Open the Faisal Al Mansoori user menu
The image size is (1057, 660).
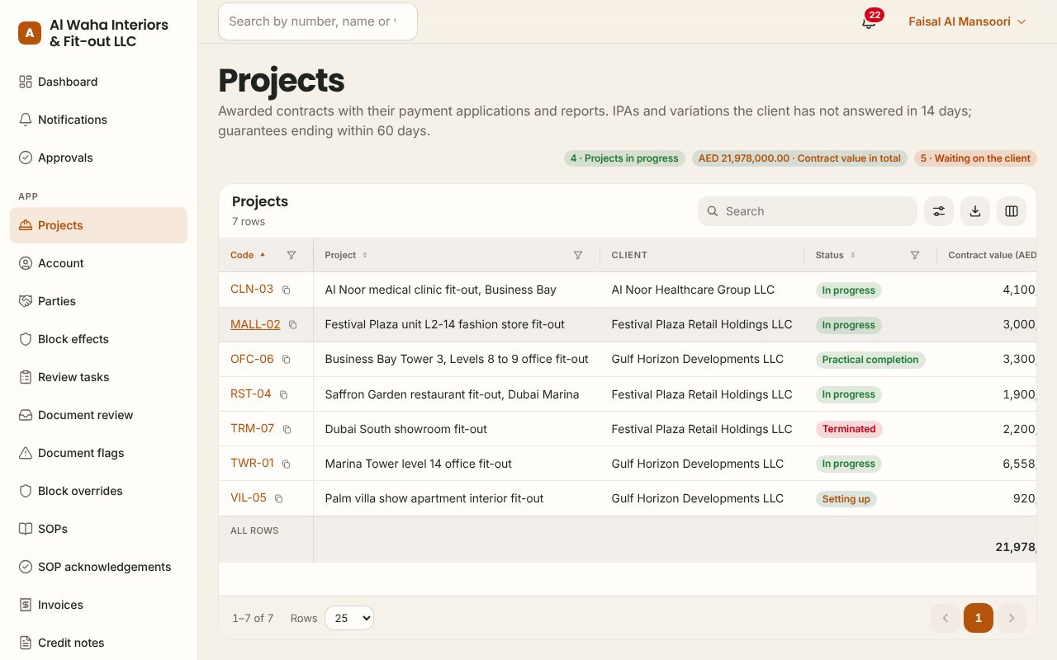pyautogui.click(x=967, y=21)
